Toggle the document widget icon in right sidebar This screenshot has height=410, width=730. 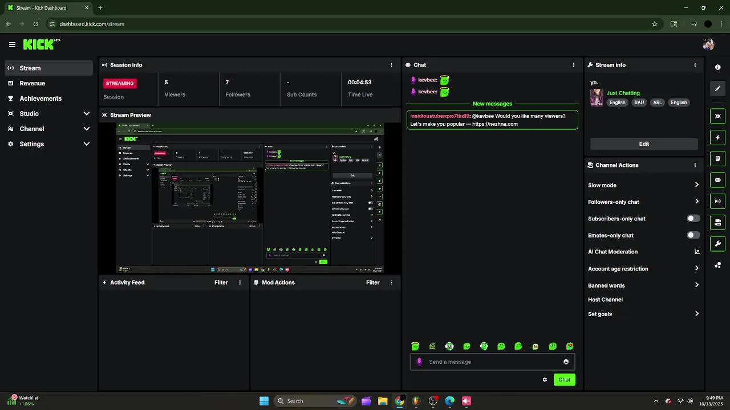(x=717, y=159)
